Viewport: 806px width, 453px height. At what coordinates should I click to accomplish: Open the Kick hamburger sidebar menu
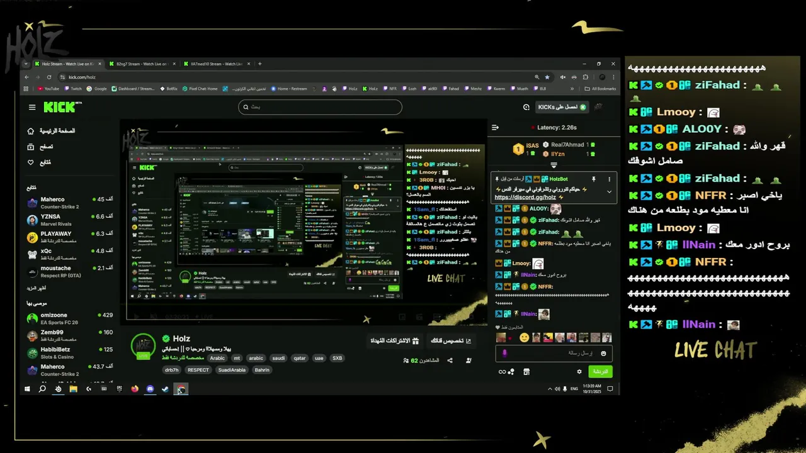(x=32, y=108)
